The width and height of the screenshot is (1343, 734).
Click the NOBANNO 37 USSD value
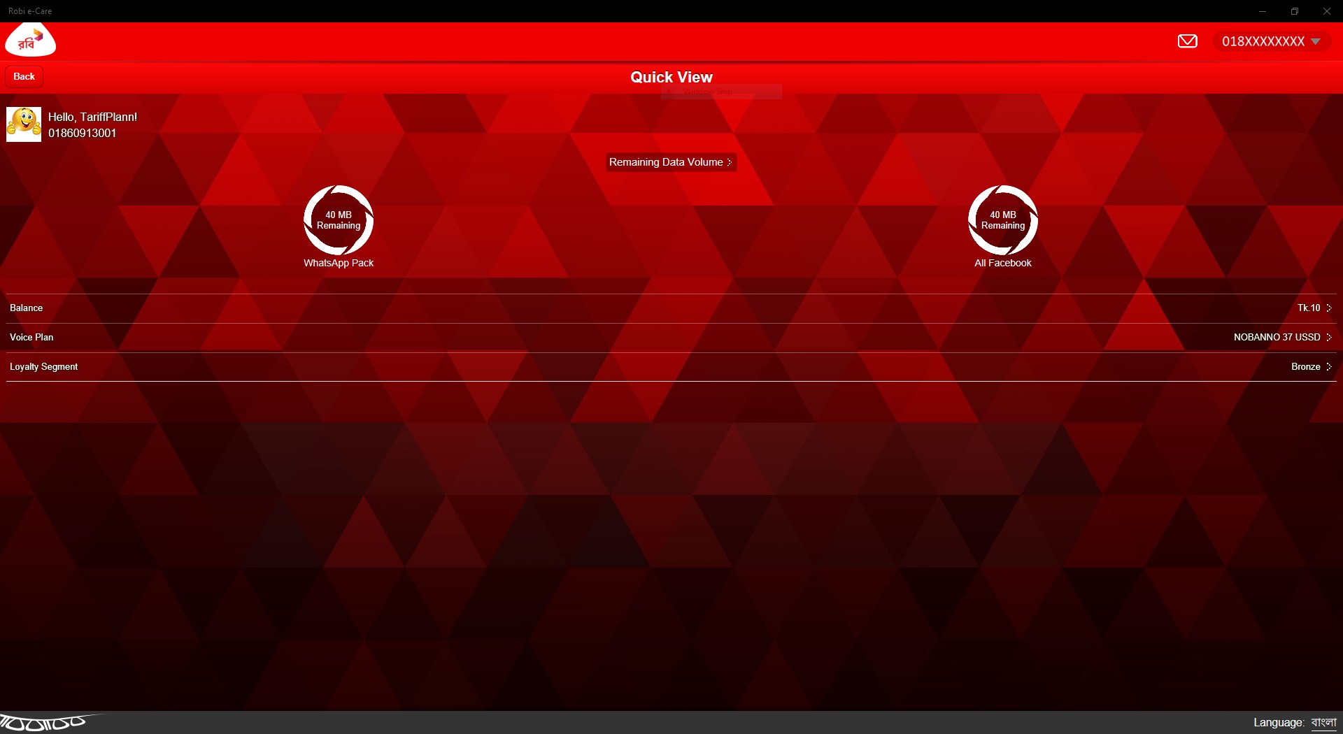point(1277,337)
